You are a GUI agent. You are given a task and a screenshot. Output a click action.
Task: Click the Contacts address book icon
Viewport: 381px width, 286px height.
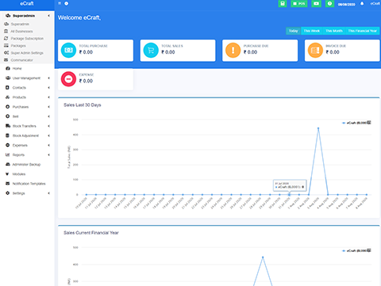pos(7,87)
